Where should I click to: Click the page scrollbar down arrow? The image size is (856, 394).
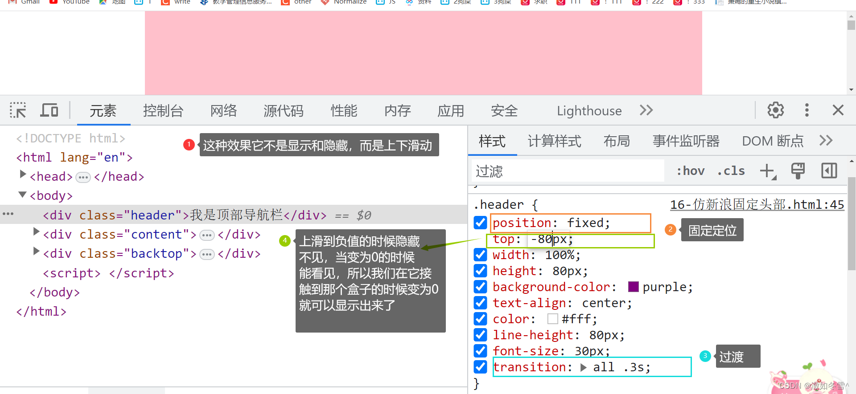(x=851, y=89)
